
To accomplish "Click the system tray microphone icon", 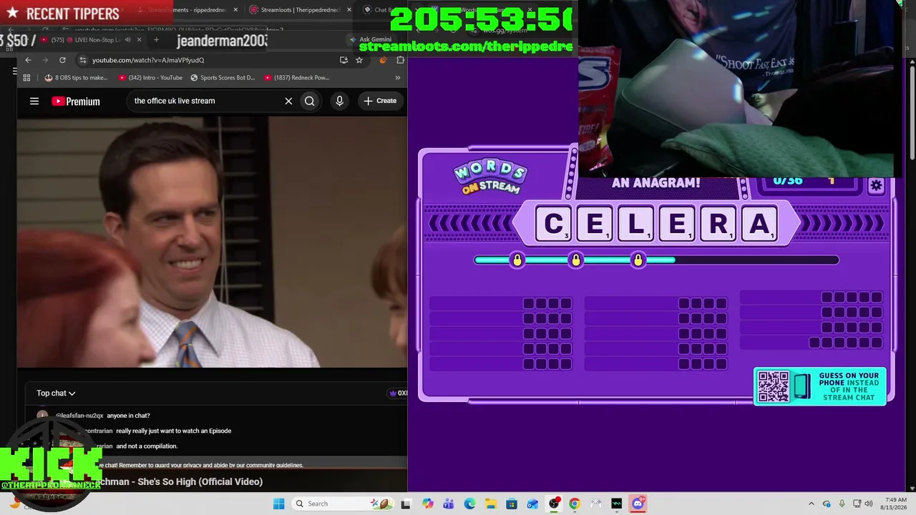I will tap(842, 504).
